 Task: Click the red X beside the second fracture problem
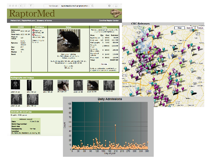(33, 35)
